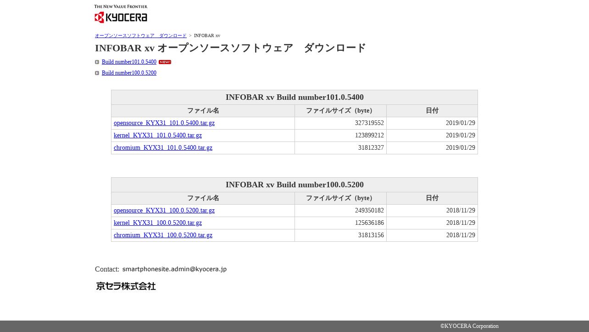589x332 pixels.
Task: Click the INFOBAR xv breadcrumb text
Action: 207,36
